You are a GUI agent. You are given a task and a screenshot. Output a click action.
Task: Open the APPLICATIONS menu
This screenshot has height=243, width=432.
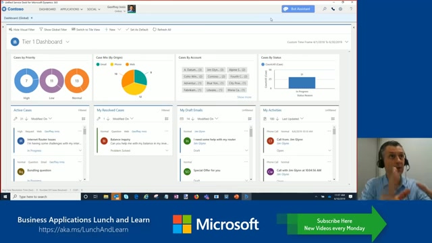coord(71,9)
